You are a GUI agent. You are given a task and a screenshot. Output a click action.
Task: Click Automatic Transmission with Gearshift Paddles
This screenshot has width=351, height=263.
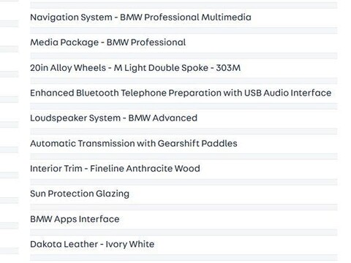[x=134, y=143]
